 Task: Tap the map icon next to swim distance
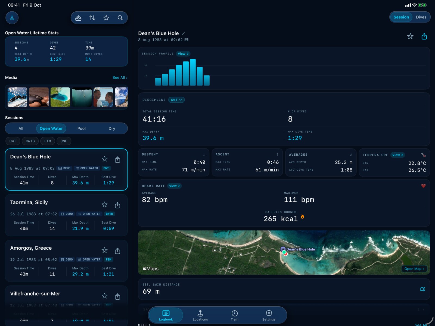pyautogui.click(x=422, y=289)
